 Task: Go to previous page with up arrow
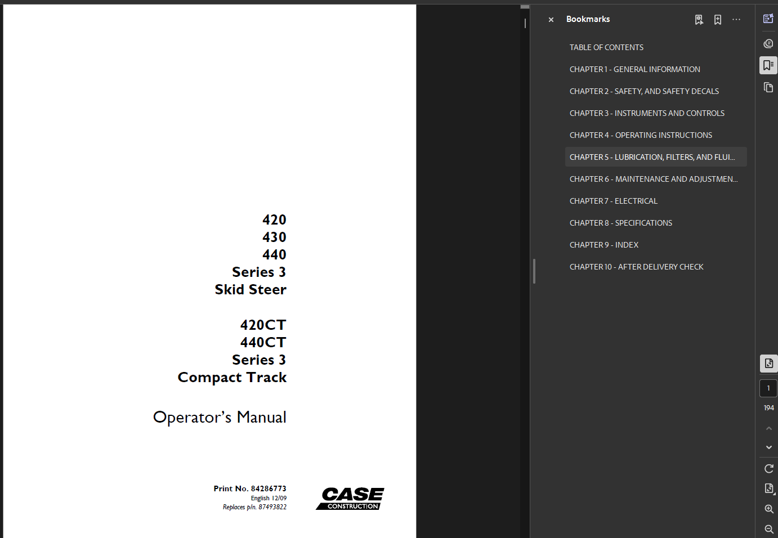click(x=768, y=428)
